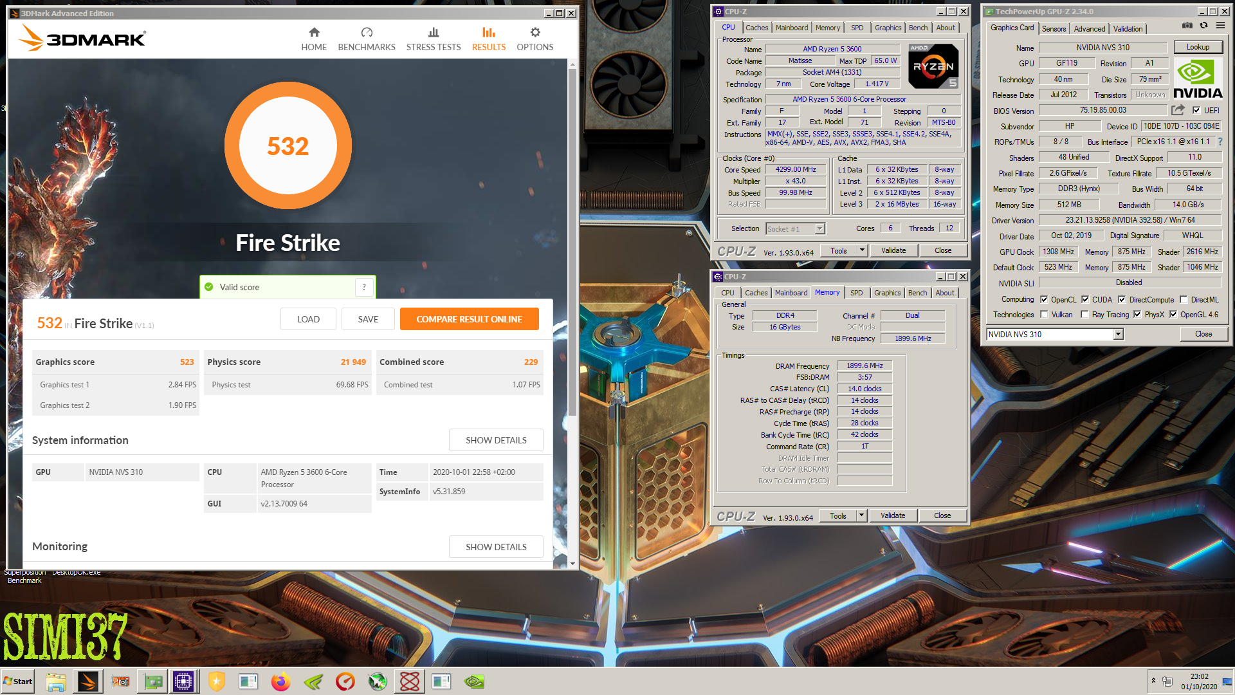This screenshot has width=1235, height=695.
Task: Go to 3DMark HOME page
Action: tap(314, 39)
